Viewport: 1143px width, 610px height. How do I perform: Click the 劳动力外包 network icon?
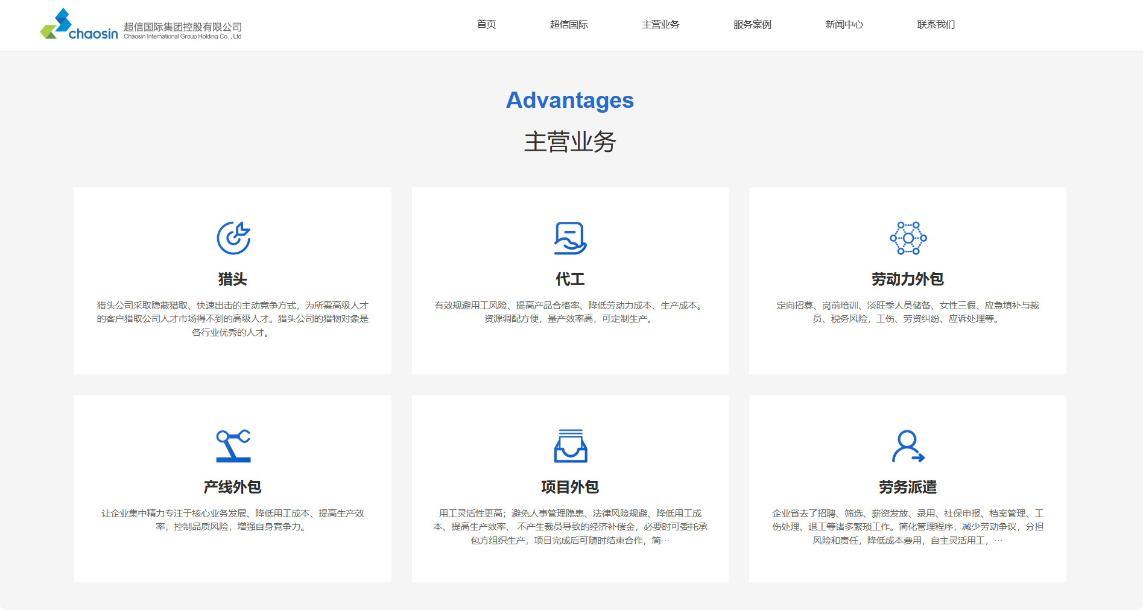pyautogui.click(x=907, y=237)
